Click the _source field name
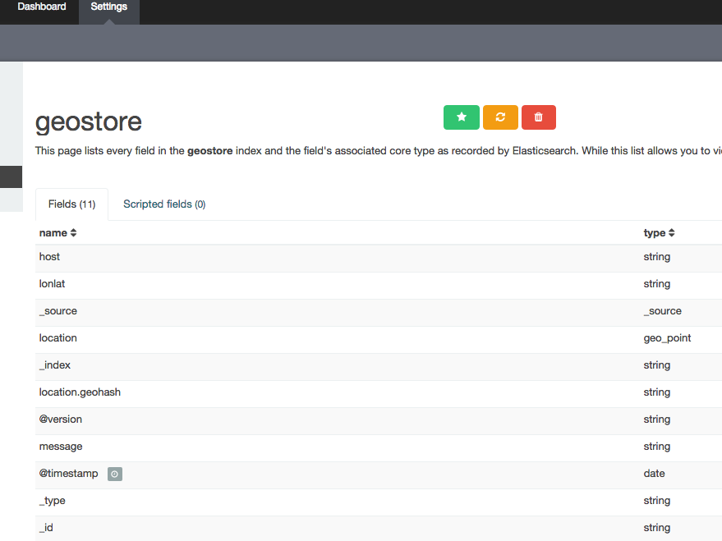 click(x=58, y=311)
